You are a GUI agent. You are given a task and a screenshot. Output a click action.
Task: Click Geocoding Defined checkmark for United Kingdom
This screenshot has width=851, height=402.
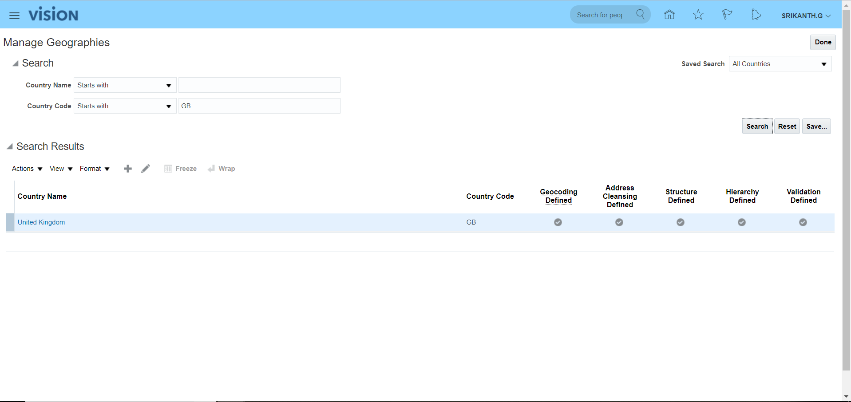click(x=558, y=222)
